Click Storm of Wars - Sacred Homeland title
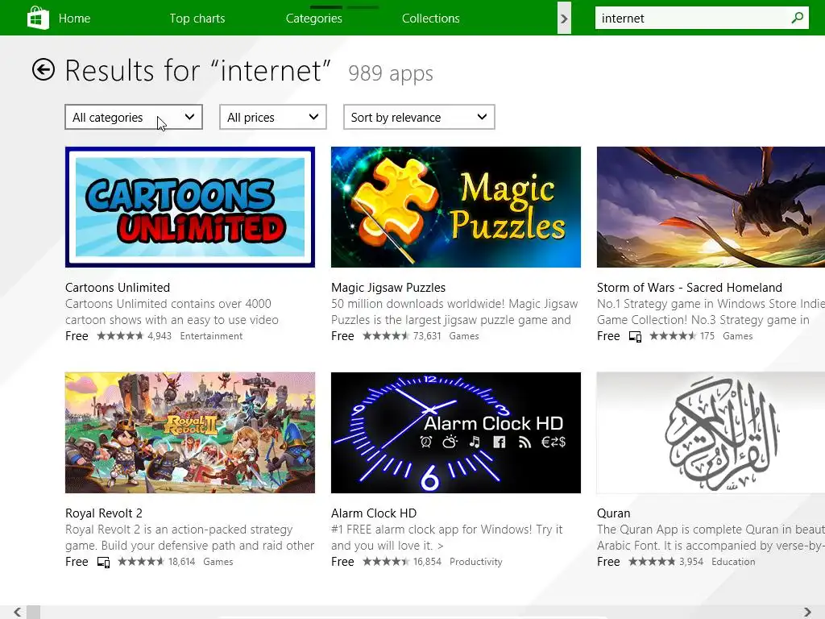825x619 pixels. click(690, 288)
